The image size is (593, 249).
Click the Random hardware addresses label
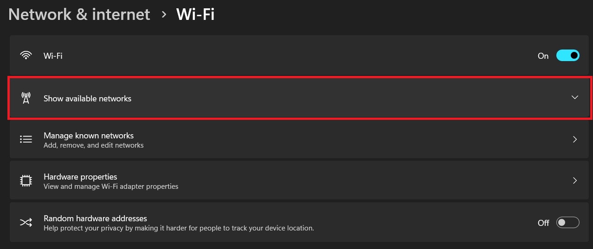[x=95, y=218]
